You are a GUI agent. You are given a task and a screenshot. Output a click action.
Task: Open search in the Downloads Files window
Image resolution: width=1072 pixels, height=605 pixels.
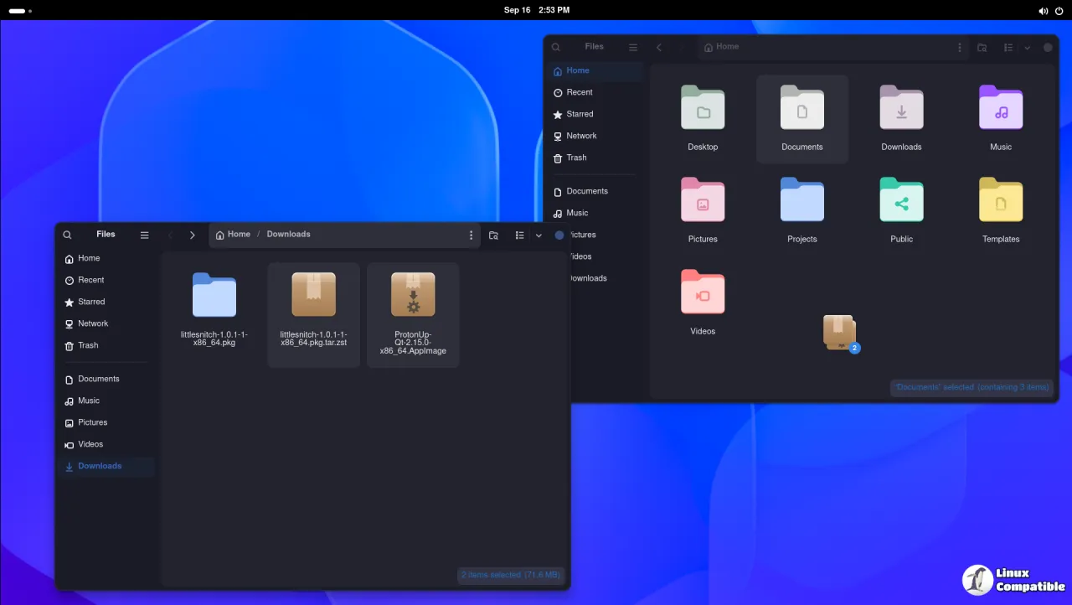click(x=68, y=235)
